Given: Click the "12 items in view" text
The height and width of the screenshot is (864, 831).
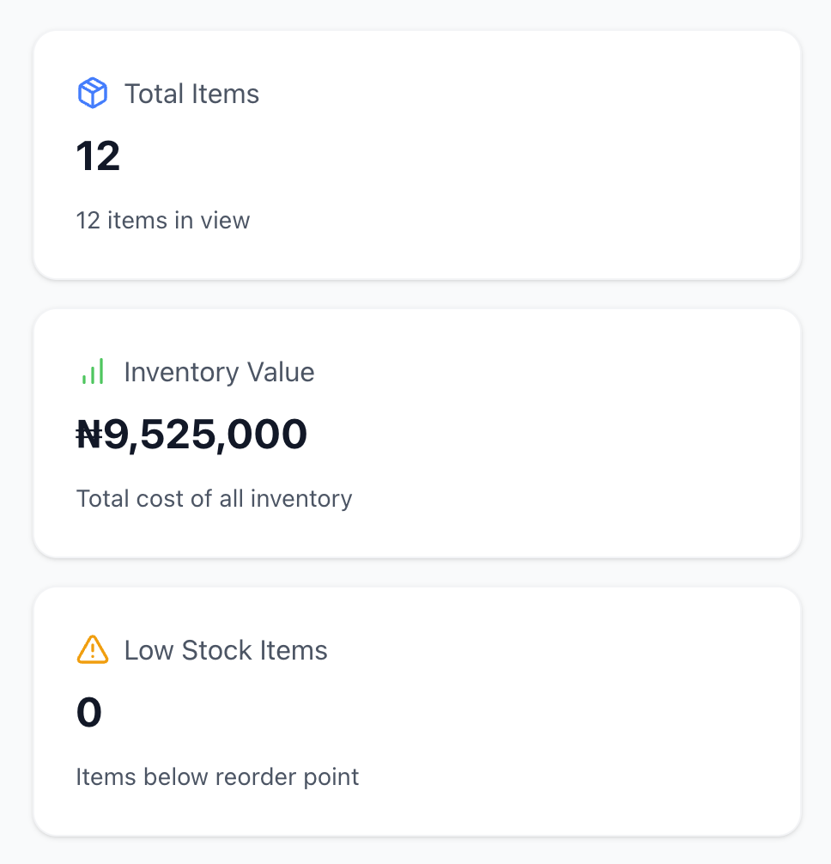Looking at the screenshot, I should point(163,221).
